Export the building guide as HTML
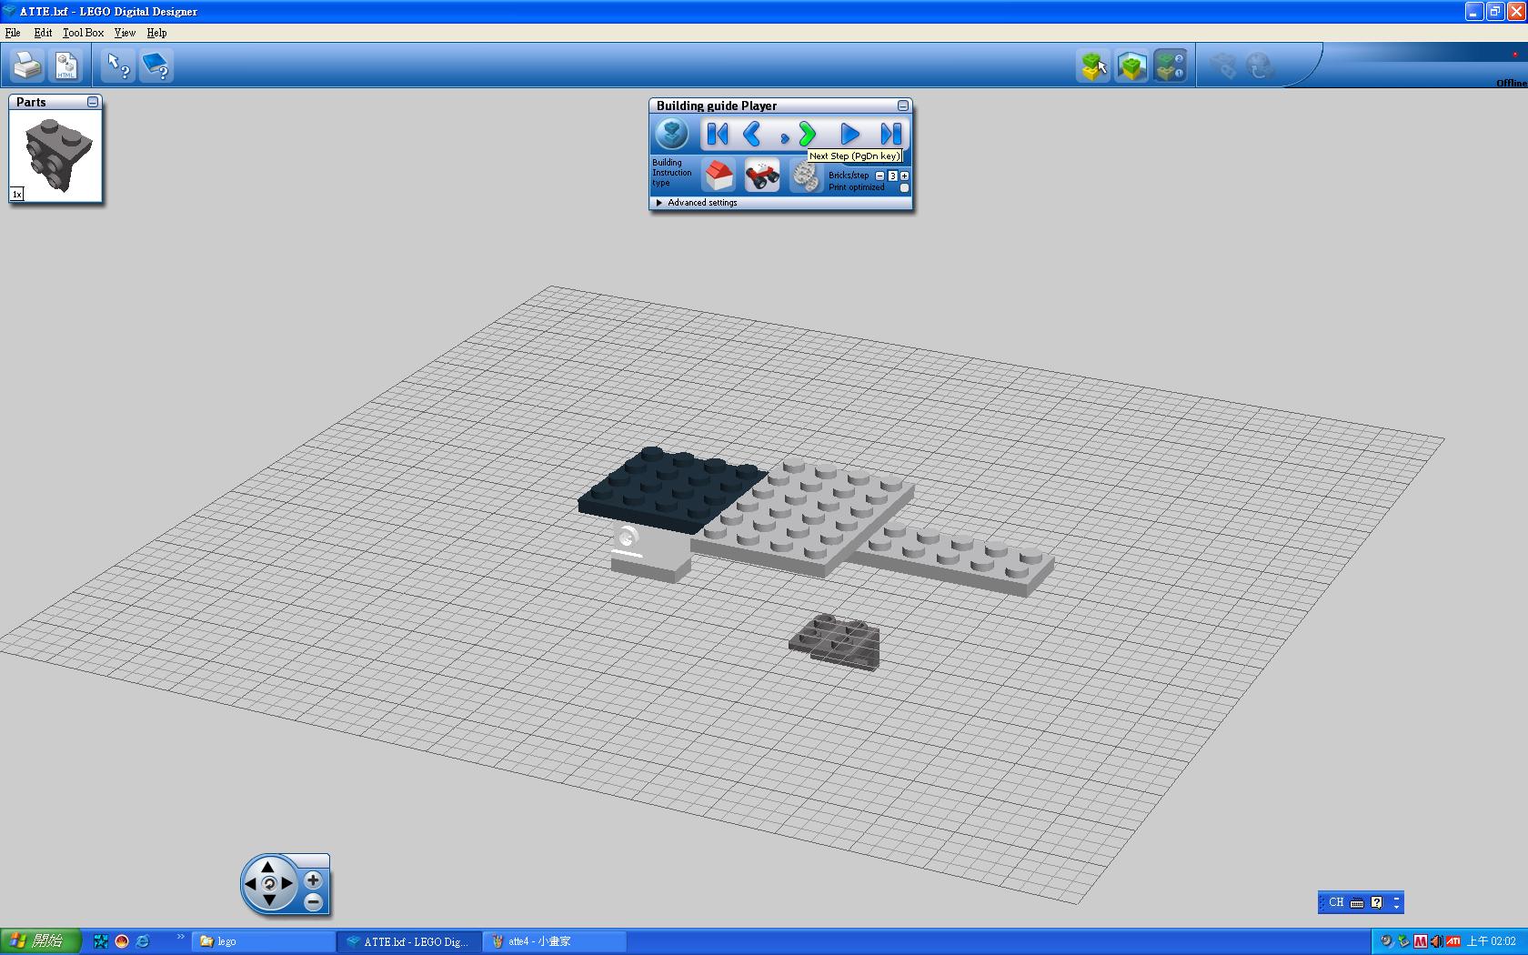 point(66,65)
